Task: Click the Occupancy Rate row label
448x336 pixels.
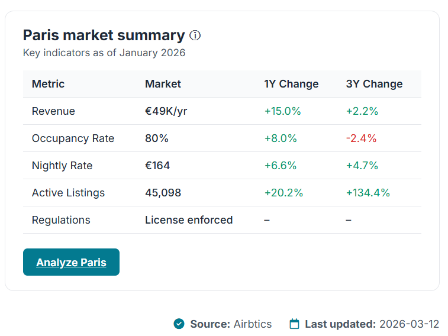Action: (73, 138)
